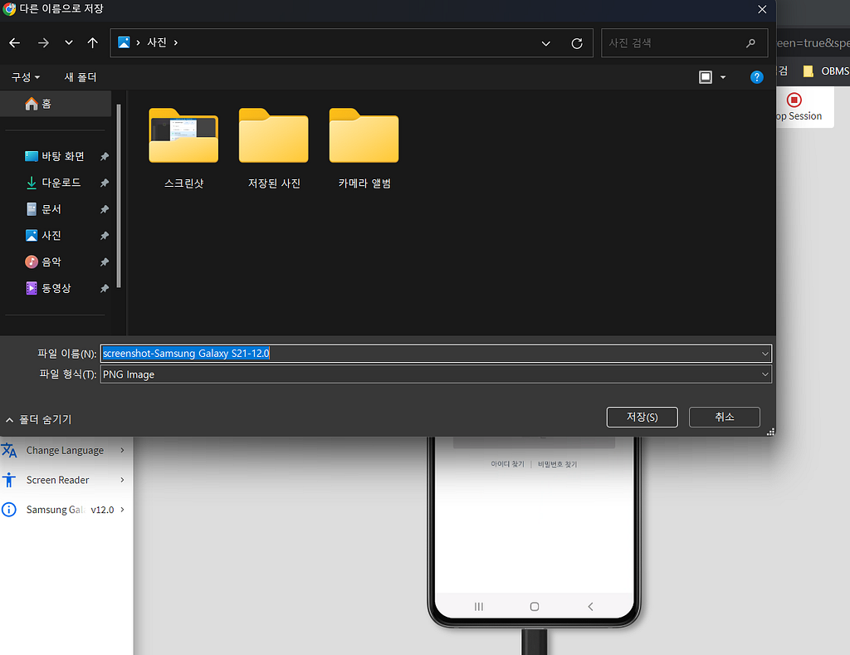Image resolution: width=850 pixels, height=655 pixels.
Task: Click the back navigation arrow
Action: coord(15,43)
